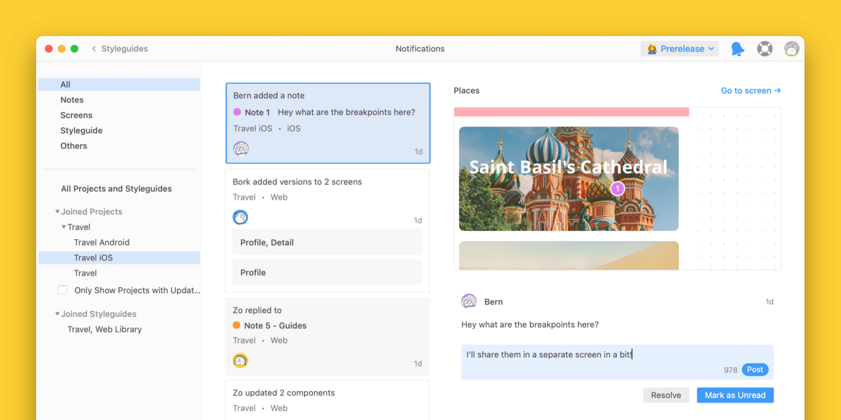Click Bern's avatar beside the comment
This screenshot has width=841, height=420.
point(469,302)
